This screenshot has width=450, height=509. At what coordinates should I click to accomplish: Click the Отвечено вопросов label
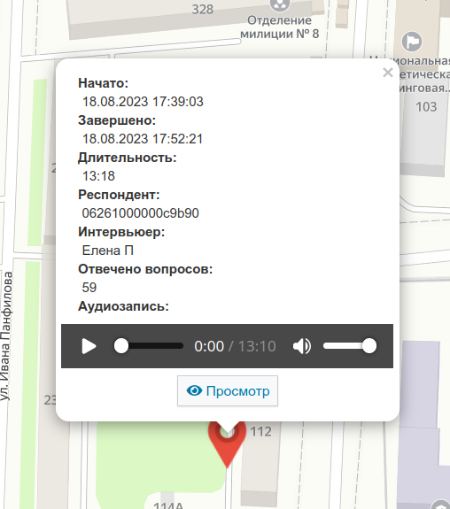[x=145, y=269]
